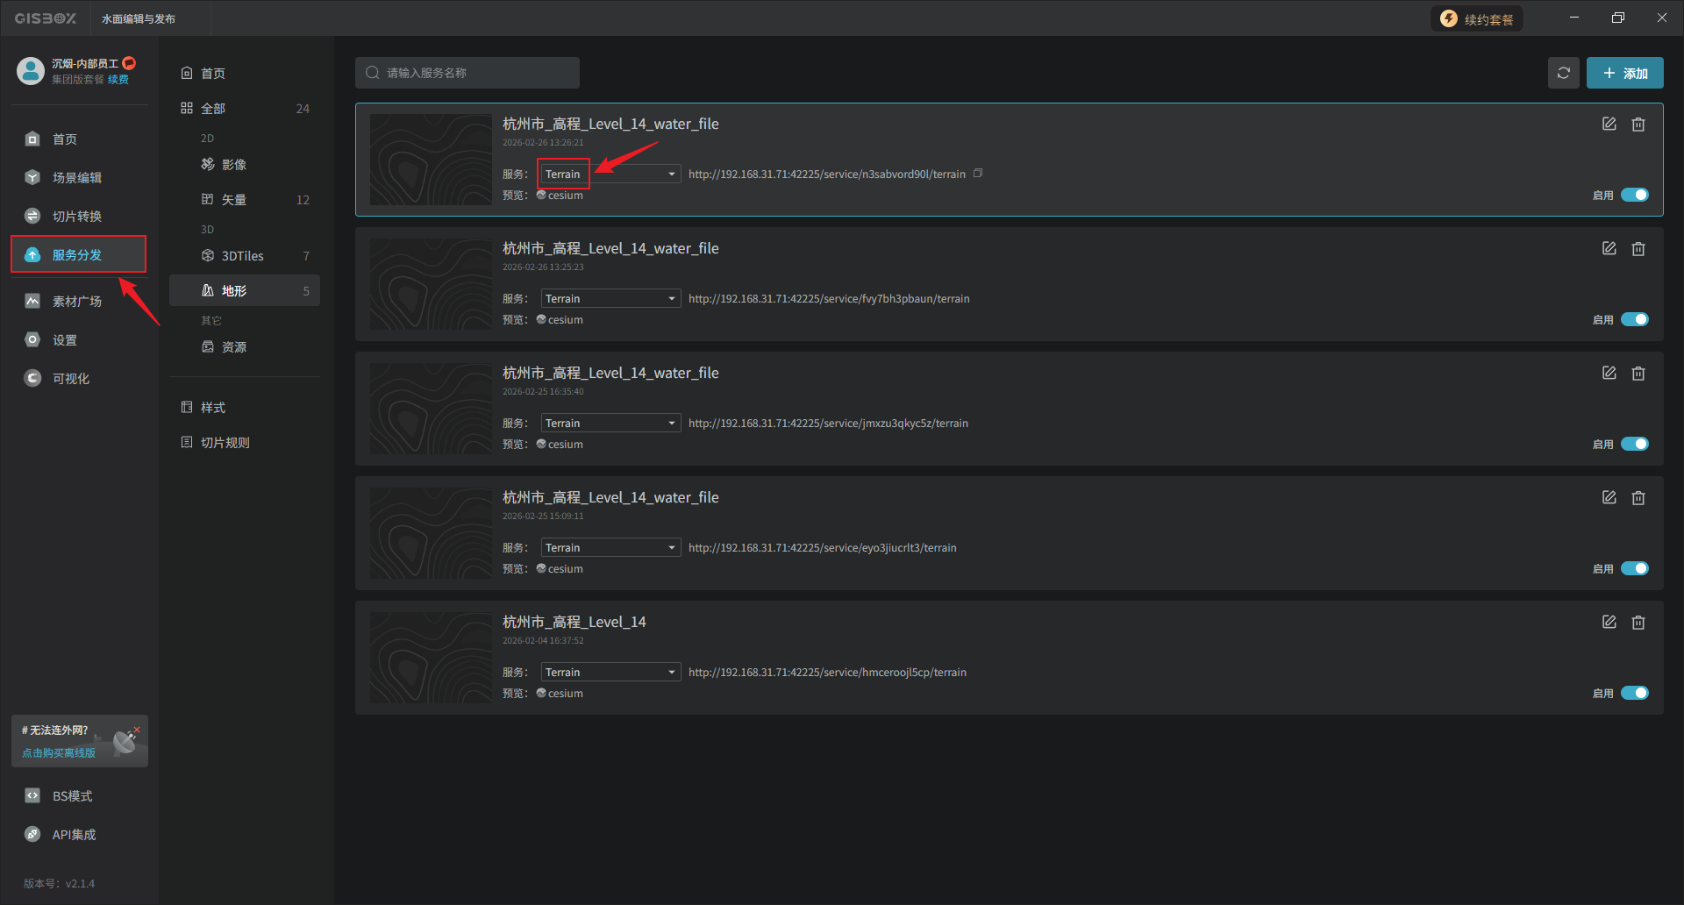Turn off 启用 switch for the third service
This screenshot has height=905, width=1684.
1634,444
